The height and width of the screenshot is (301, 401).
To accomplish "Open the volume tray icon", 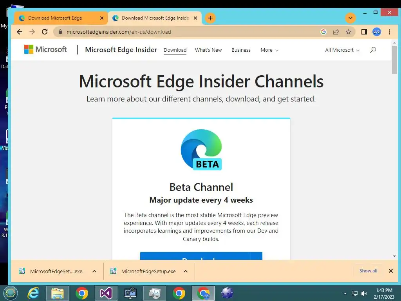I will (x=364, y=294).
